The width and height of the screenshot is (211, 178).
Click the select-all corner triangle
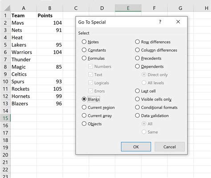pyautogui.click(x=7, y=8)
